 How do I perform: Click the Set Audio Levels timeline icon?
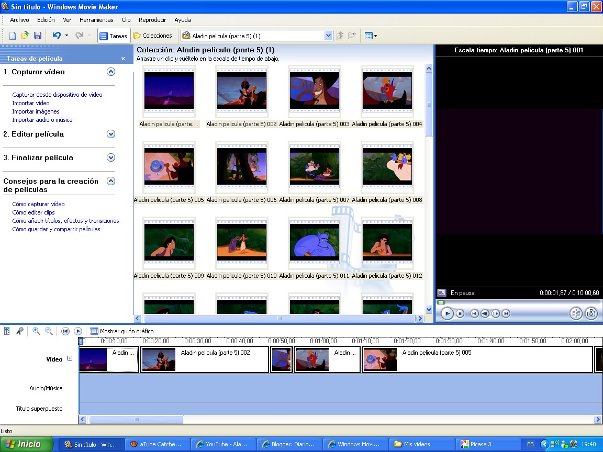[7, 331]
